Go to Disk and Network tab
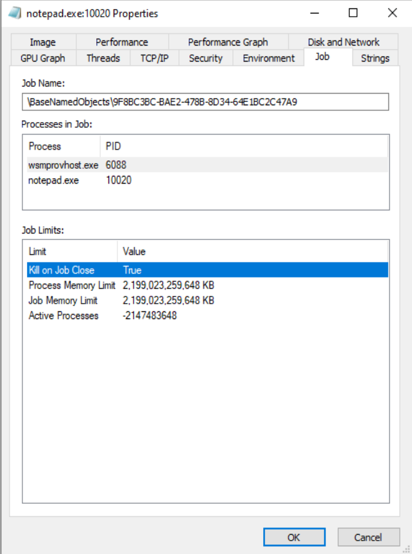The image size is (412, 554). [343, 42]
